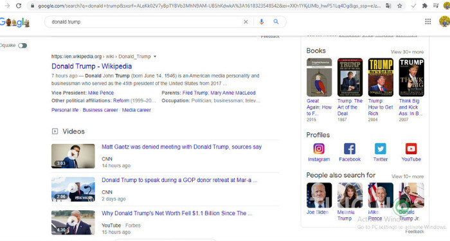Open the Donald Trump Jr. photo
This screenshot has width=450, height=241.
pyautogui.click(x=411, y=195)
